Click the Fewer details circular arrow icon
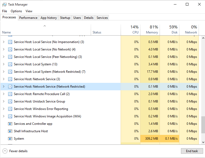The image size is (205, 158). click(5, 151)
